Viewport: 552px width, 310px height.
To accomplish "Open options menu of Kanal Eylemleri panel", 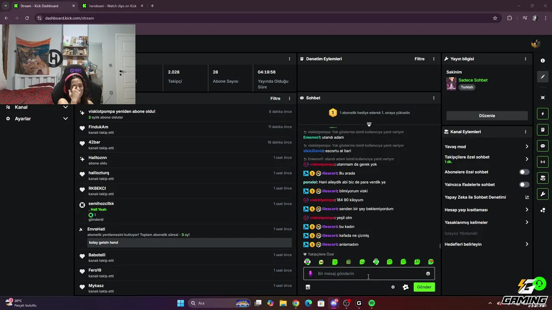I will point(525,132).
